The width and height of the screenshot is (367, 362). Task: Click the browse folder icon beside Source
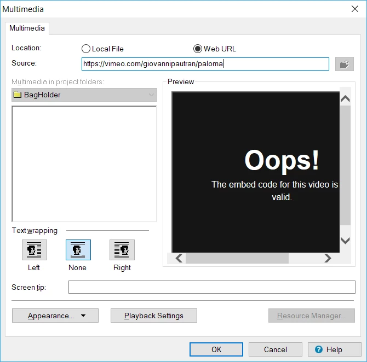click(345, 64)
